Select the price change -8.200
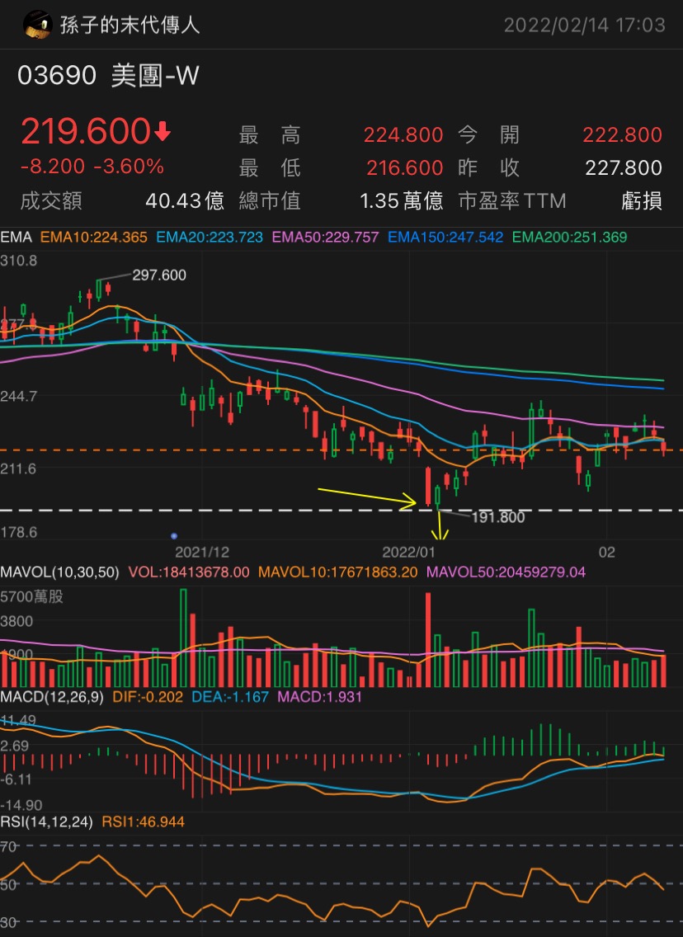683x937 pixels. [x=53, y=166]
